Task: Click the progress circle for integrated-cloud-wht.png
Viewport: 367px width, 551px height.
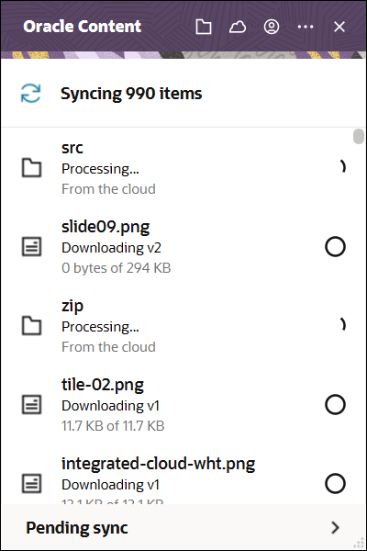Action: click(335, 484)
